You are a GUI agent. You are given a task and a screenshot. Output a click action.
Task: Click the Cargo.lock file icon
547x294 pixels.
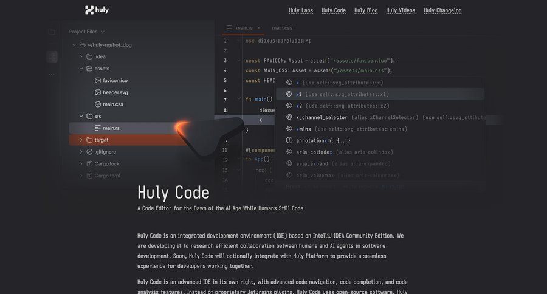89,164
